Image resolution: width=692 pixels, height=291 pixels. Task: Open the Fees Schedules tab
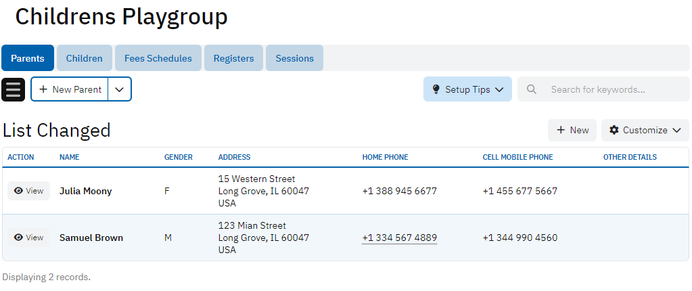coord(158,58)
